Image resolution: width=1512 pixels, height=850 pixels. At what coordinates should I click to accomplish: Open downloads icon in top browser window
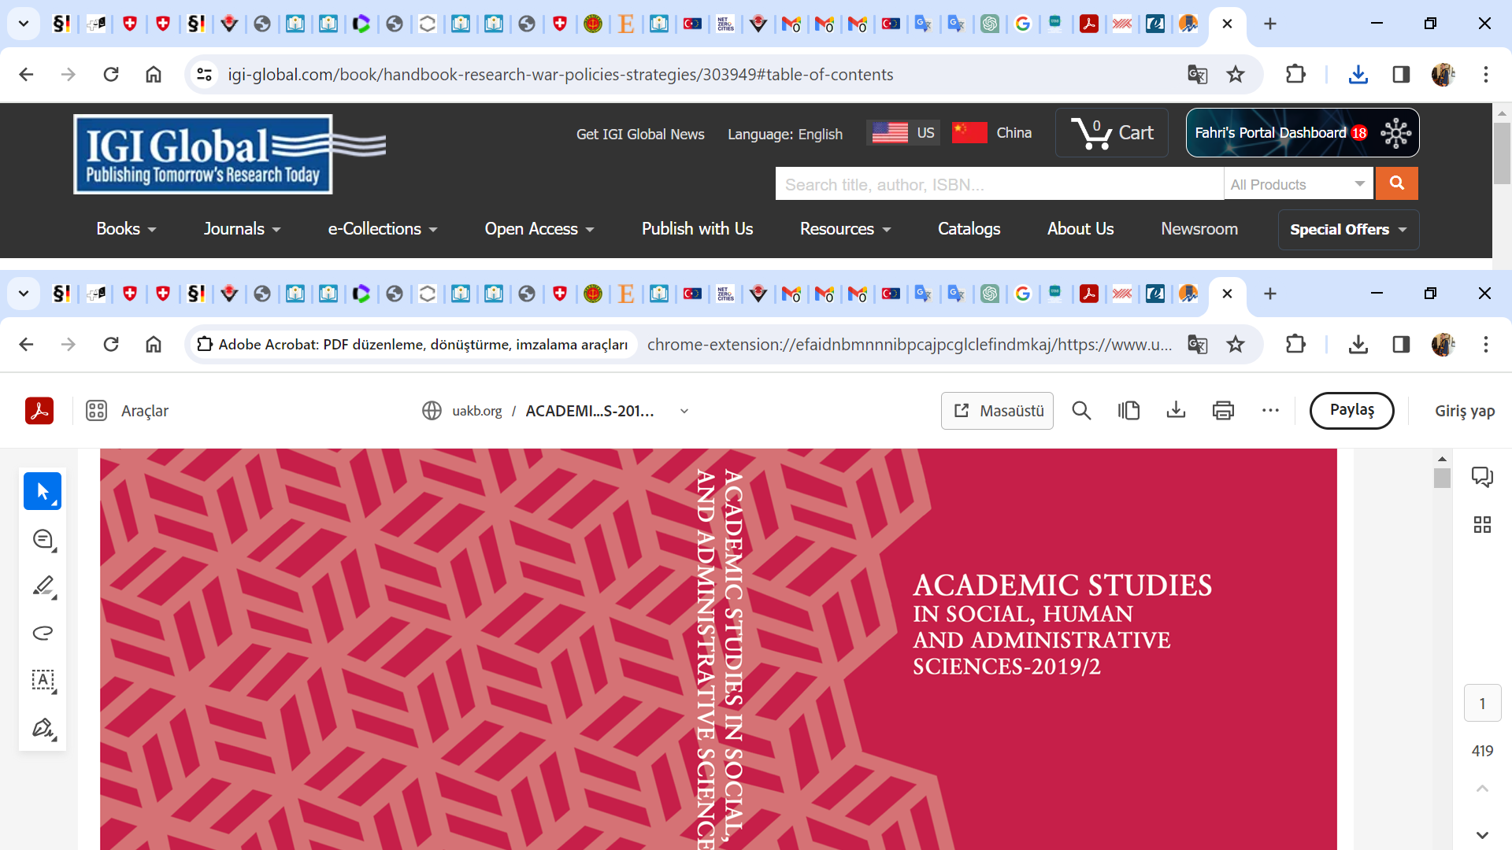(1358, 75)
